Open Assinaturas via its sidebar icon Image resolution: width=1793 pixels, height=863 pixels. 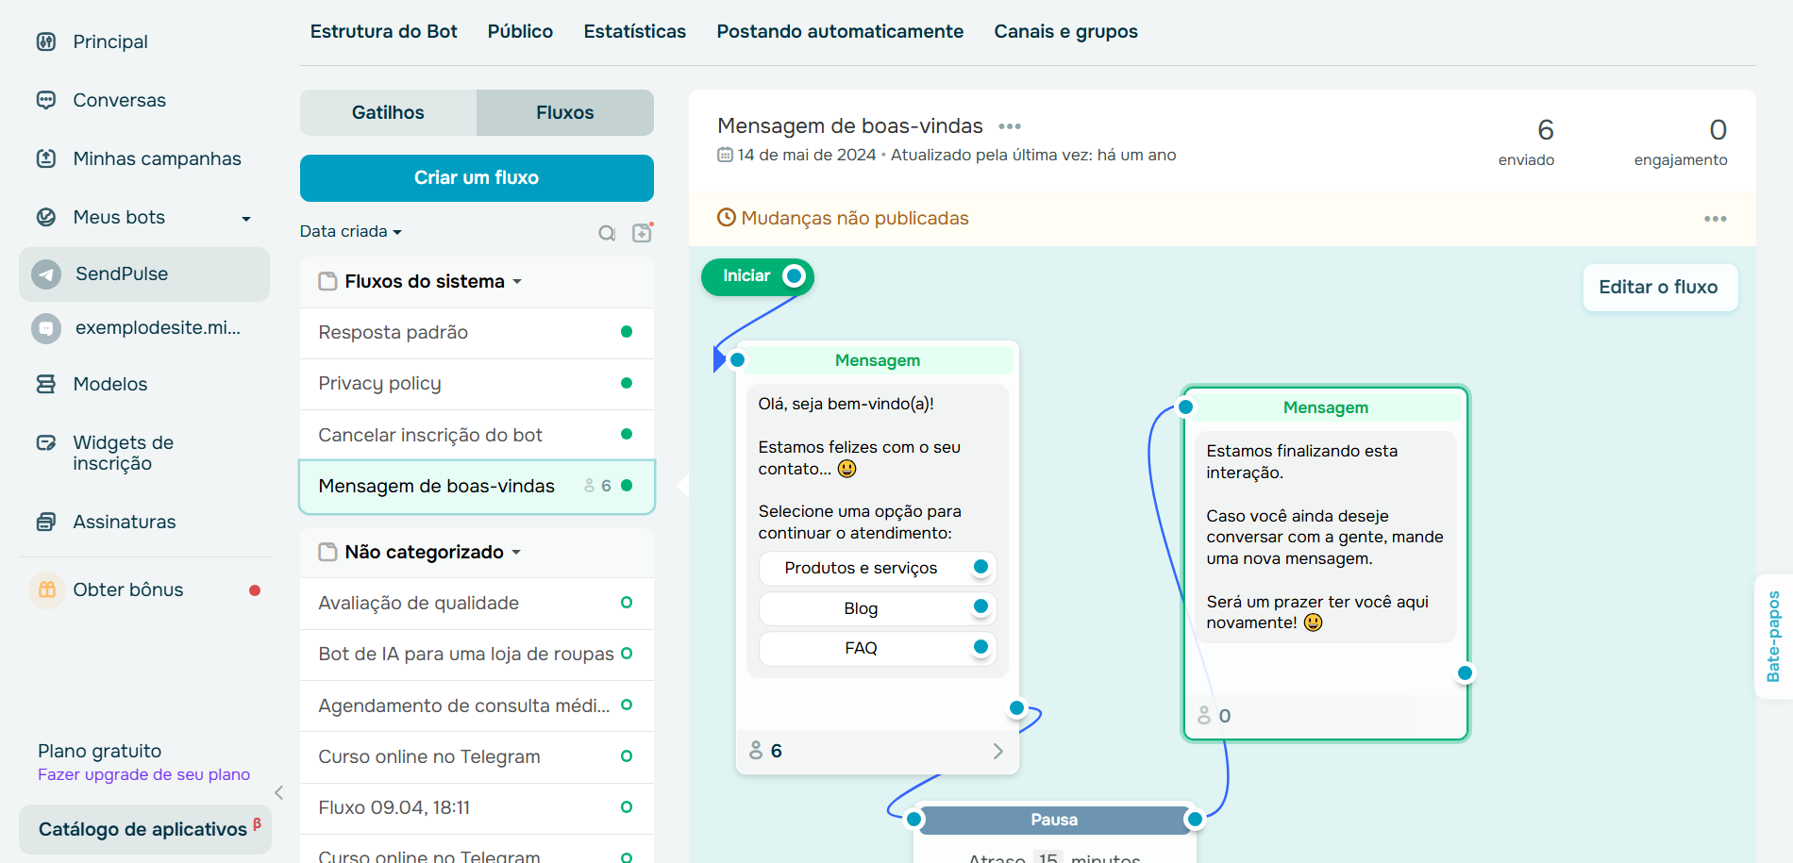pyautogui.click(x=46, y=521)
